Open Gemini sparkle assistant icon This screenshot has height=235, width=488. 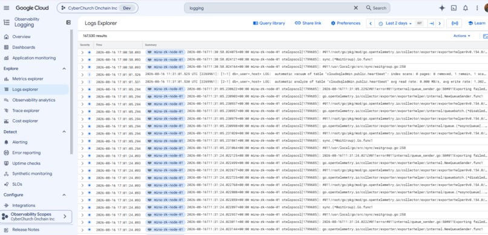441,8
